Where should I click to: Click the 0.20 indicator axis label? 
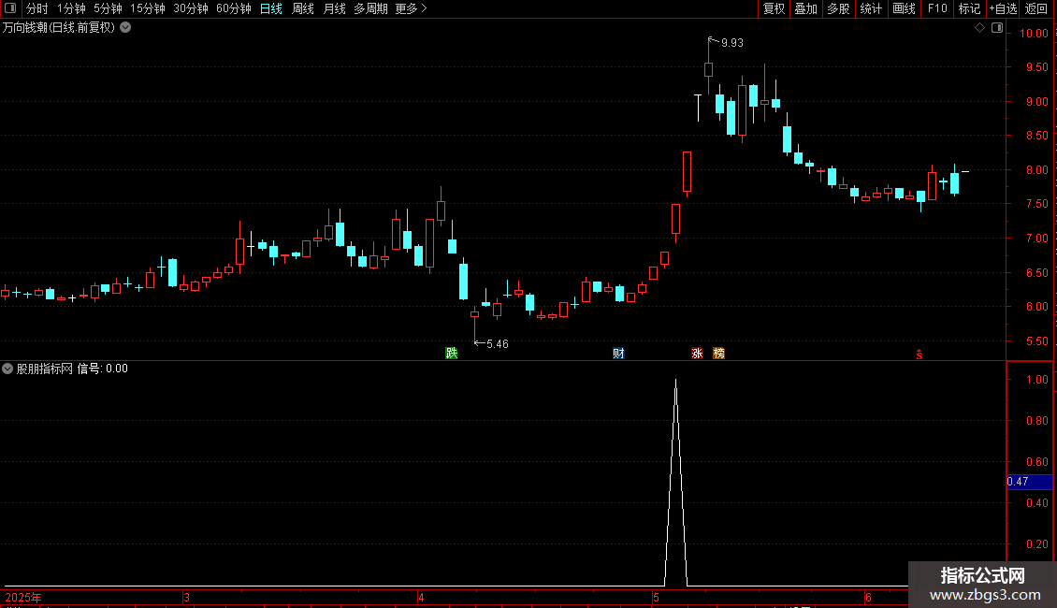pyautogui.click(x=1036, y=544)
